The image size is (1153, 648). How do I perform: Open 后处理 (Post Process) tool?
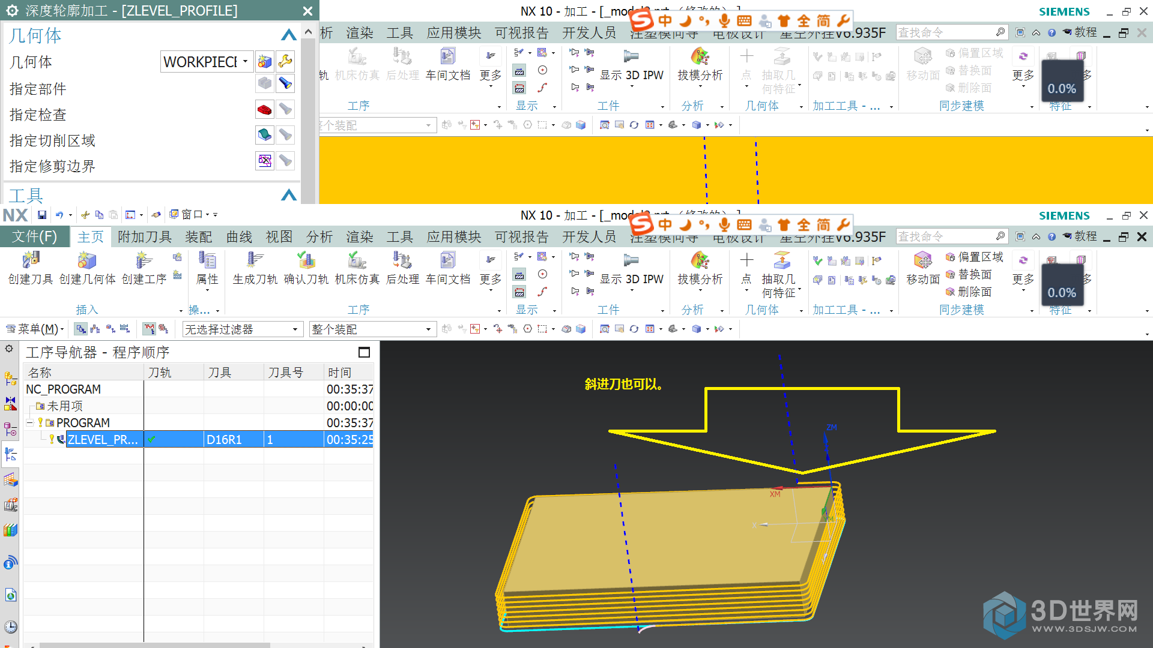coord(402,261)
